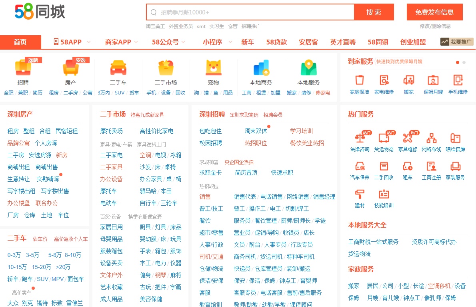The width and height of the screenshot is (476, 307).
Task: Open the 工商财税一站式服务 link
Action: pos(373,242)
